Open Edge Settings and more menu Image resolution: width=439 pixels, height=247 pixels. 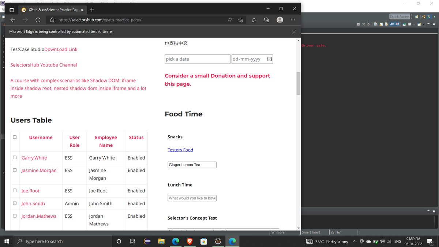click(293, 20)
